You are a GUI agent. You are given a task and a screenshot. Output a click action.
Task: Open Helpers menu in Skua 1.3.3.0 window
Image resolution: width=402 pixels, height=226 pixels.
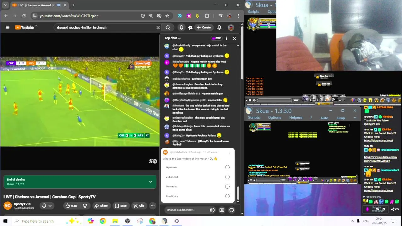point(296,118)
